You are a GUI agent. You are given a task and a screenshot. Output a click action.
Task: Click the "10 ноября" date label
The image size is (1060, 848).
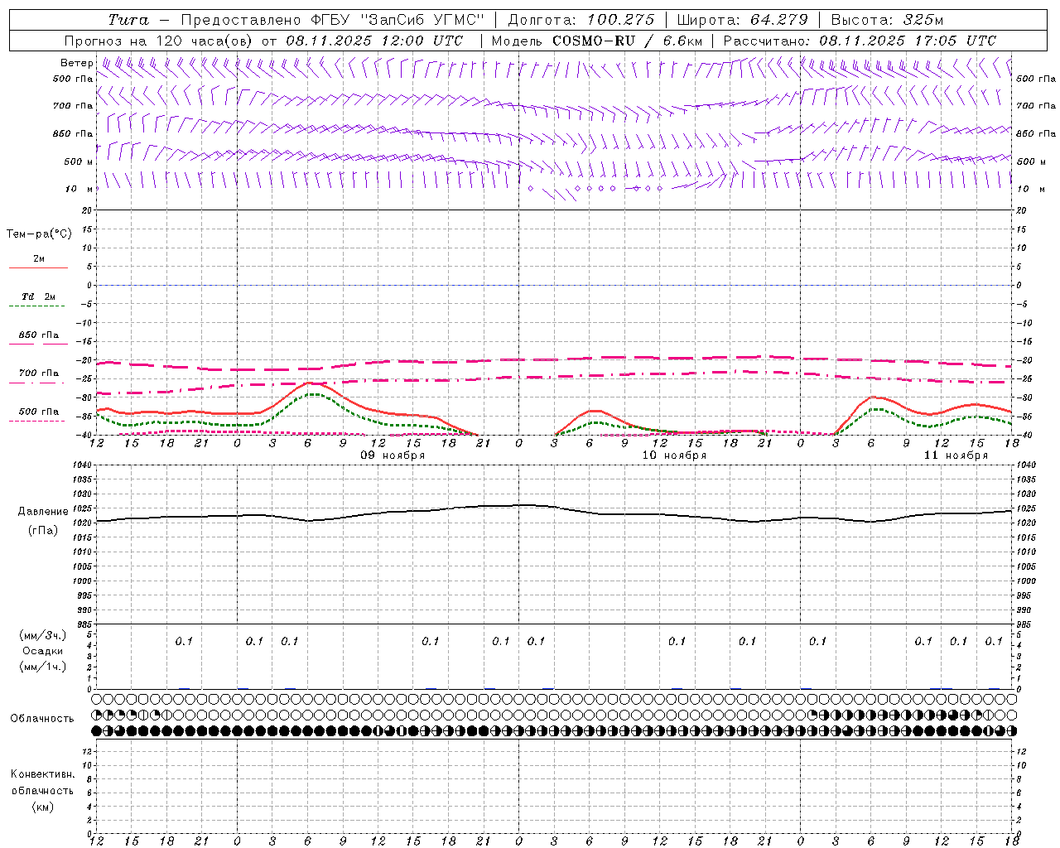tap(674, 455)
